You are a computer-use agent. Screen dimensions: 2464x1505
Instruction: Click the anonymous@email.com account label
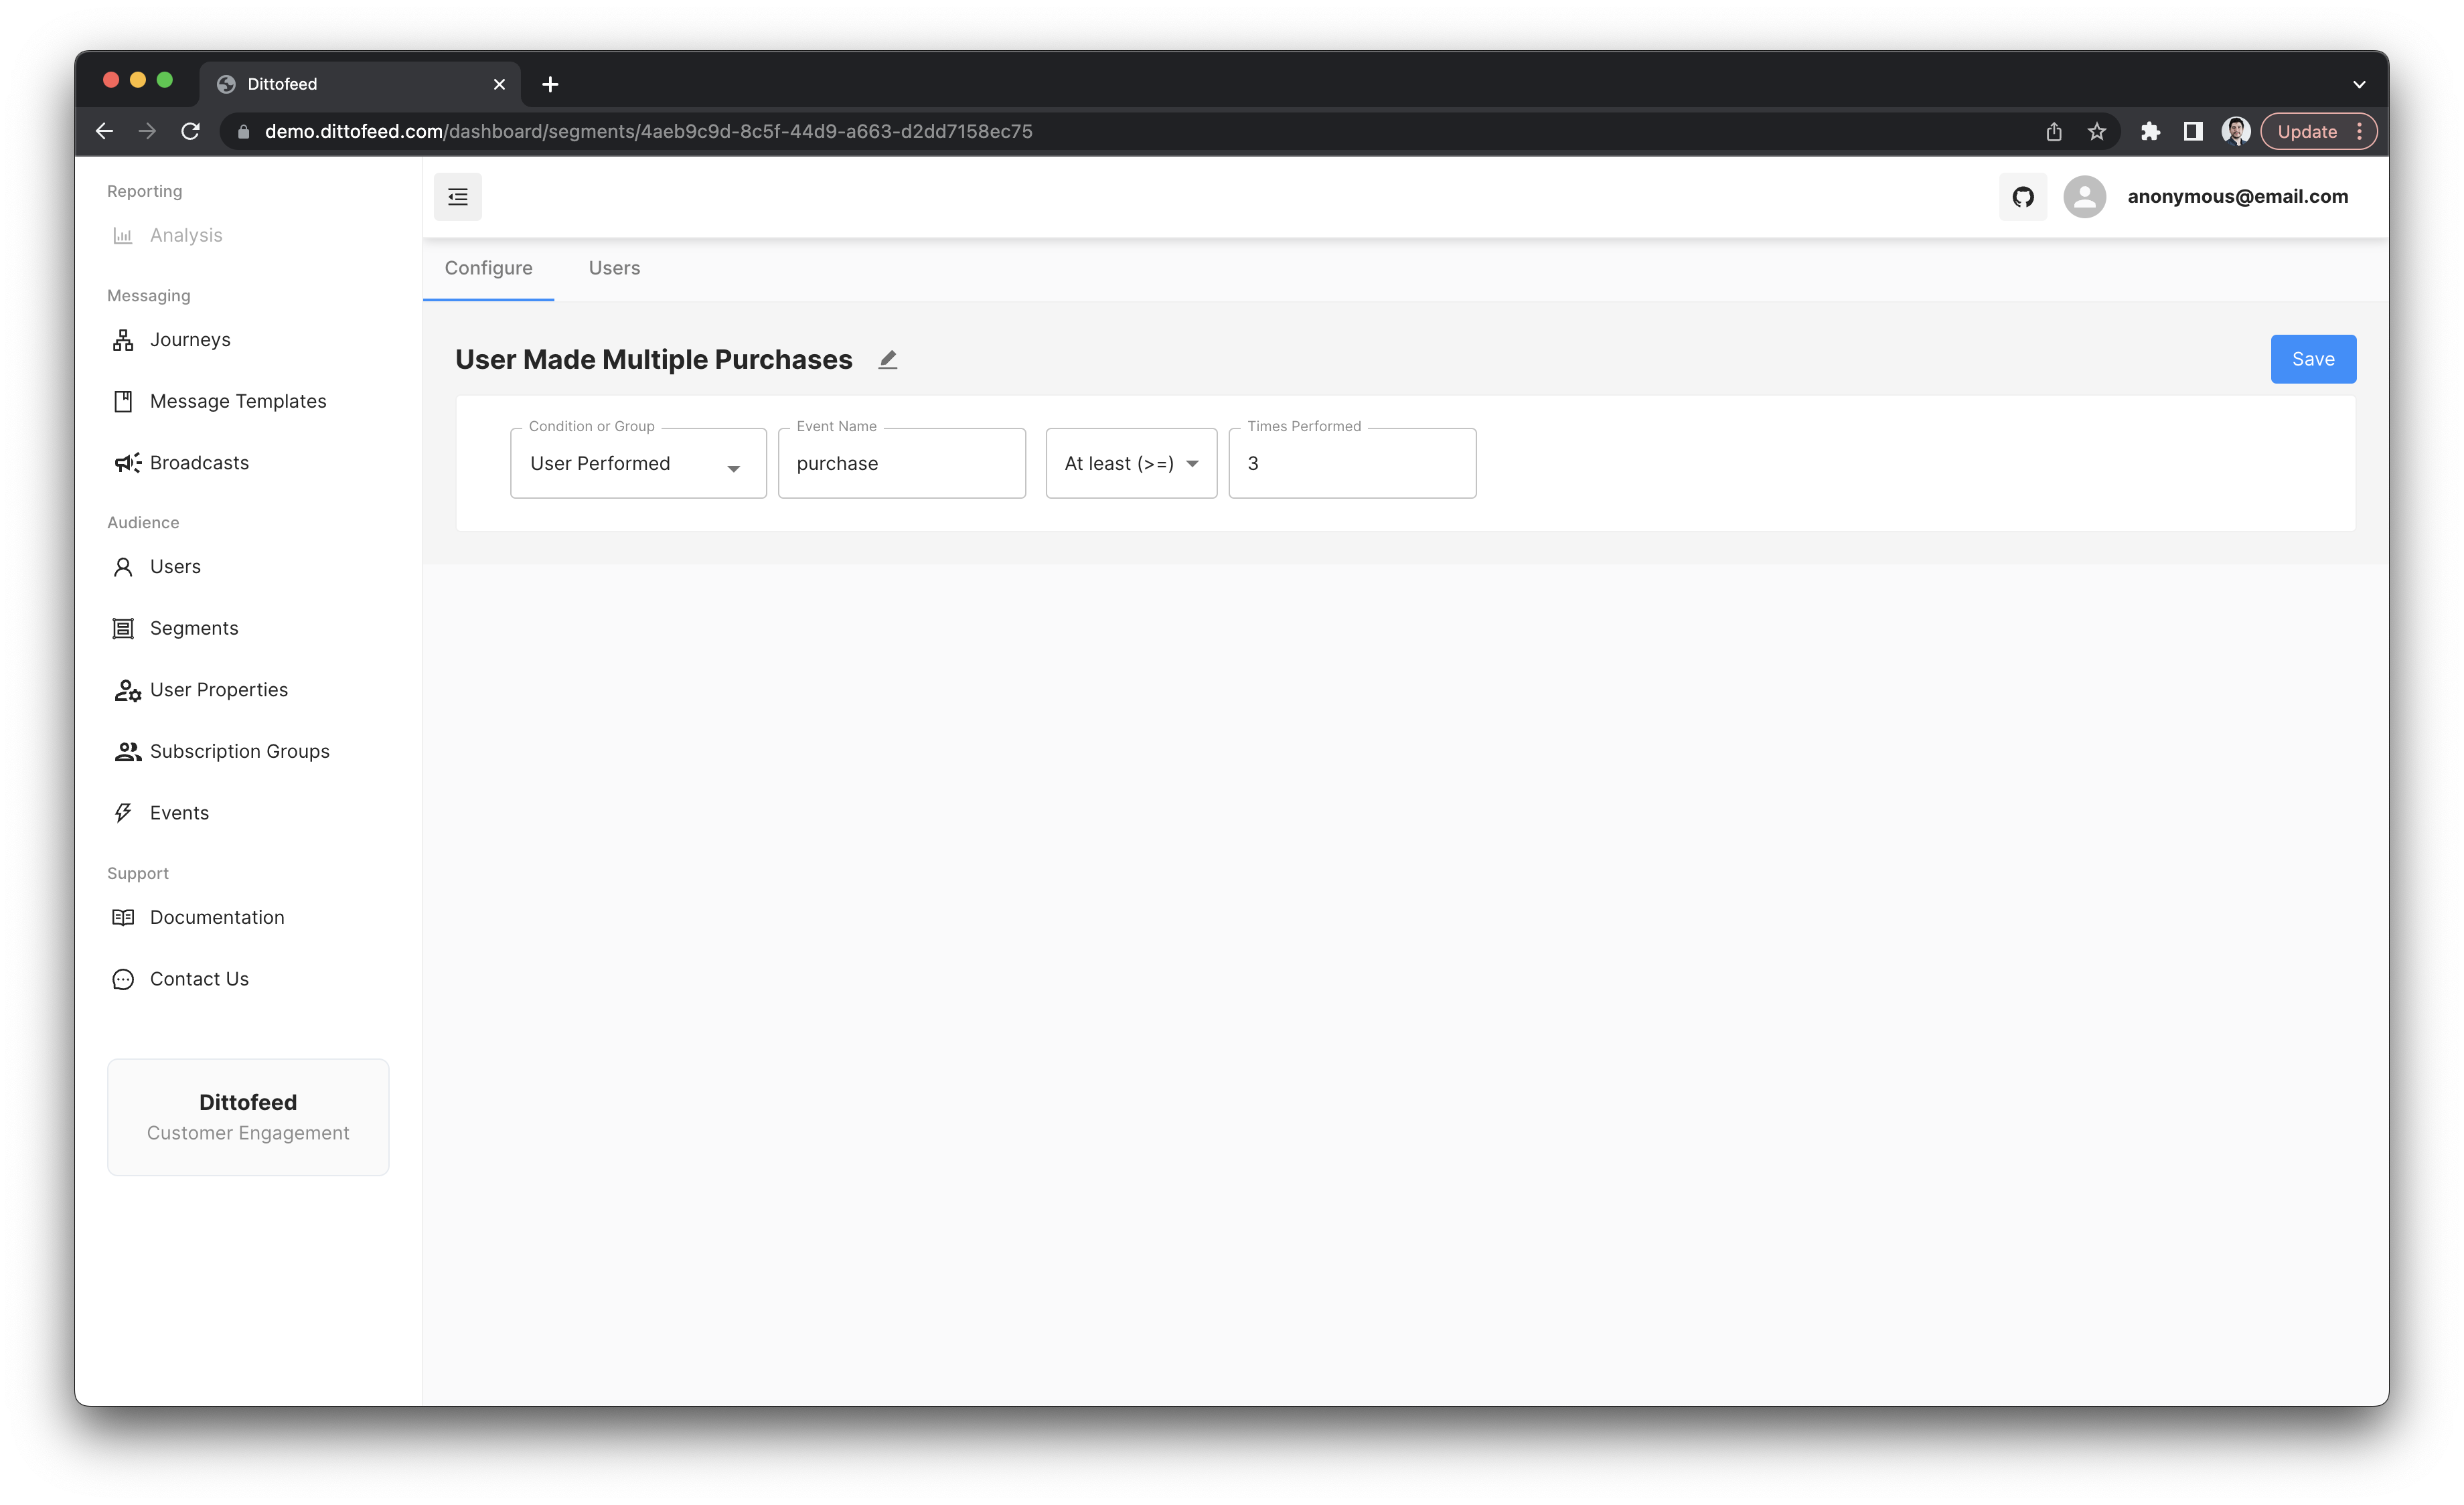coord(2237,197)
